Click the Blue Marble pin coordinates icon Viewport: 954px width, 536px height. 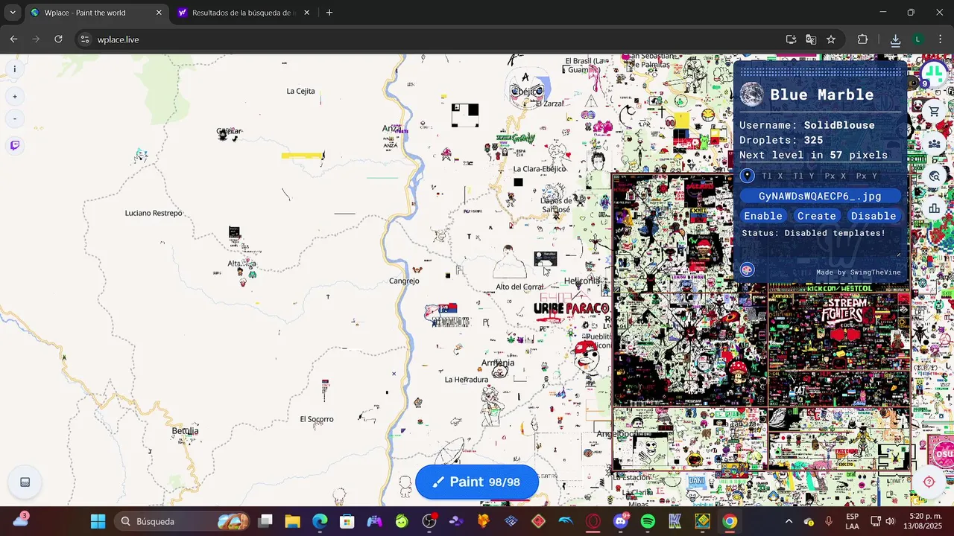[x=748, y=176]
